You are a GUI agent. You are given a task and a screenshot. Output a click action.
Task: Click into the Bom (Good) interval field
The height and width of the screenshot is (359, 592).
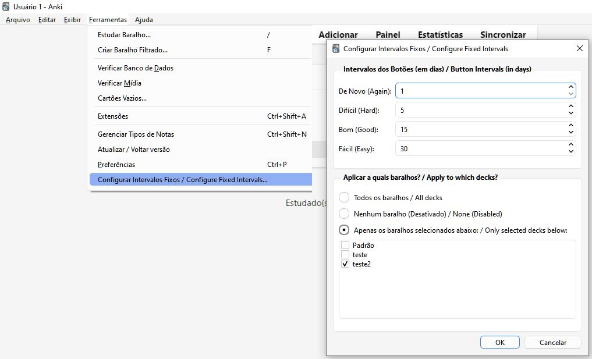(x=480, y=129)
